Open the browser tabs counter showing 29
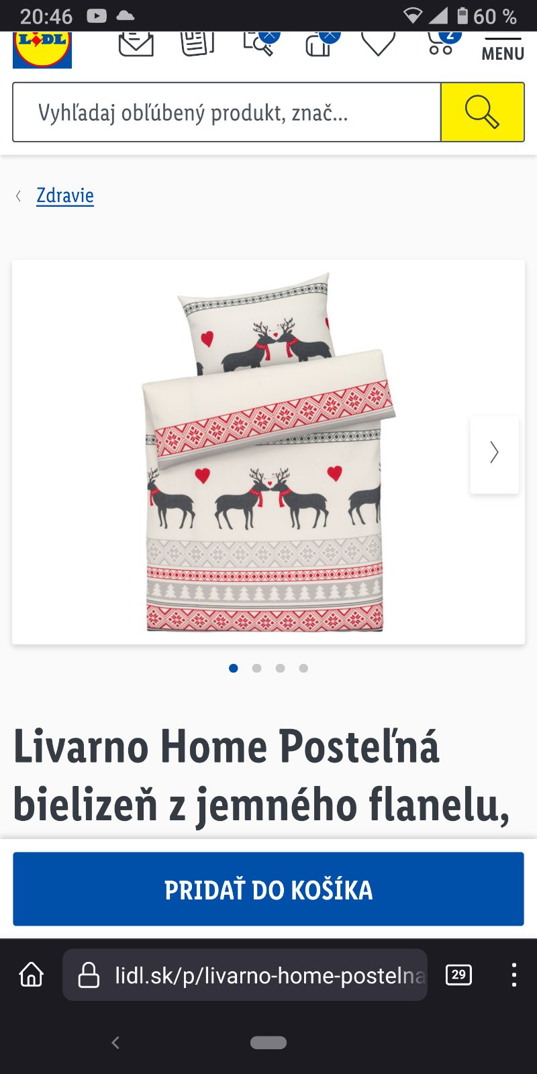Image resolution: width=537 pixels, height=1074 pixels. pyautogui.click(x=458, y=975)
